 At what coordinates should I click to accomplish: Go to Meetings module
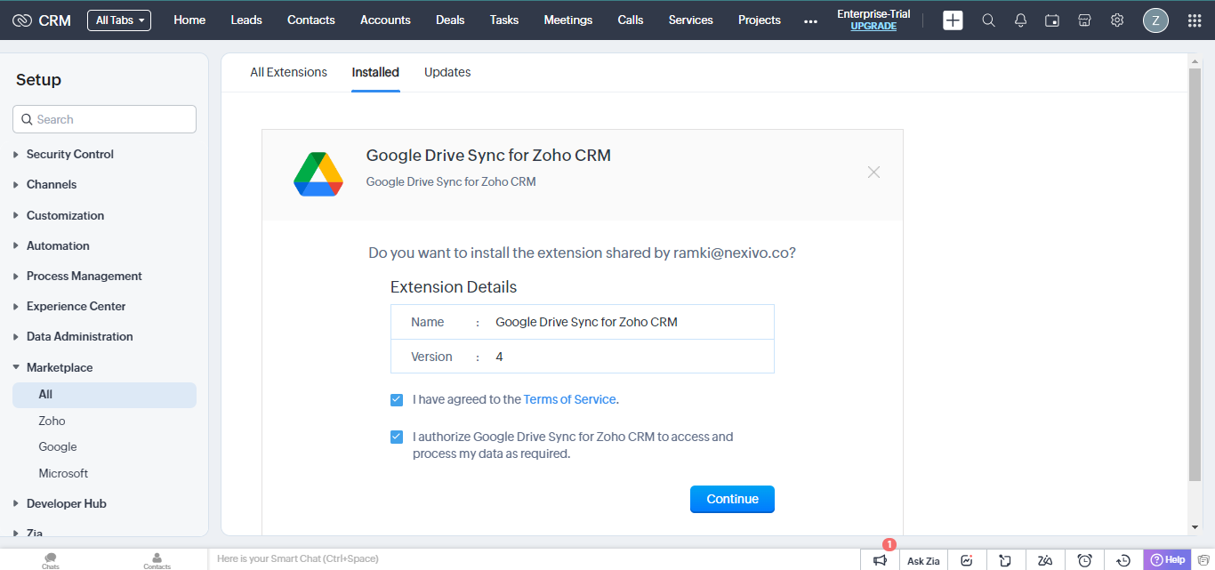pos(568,20)
